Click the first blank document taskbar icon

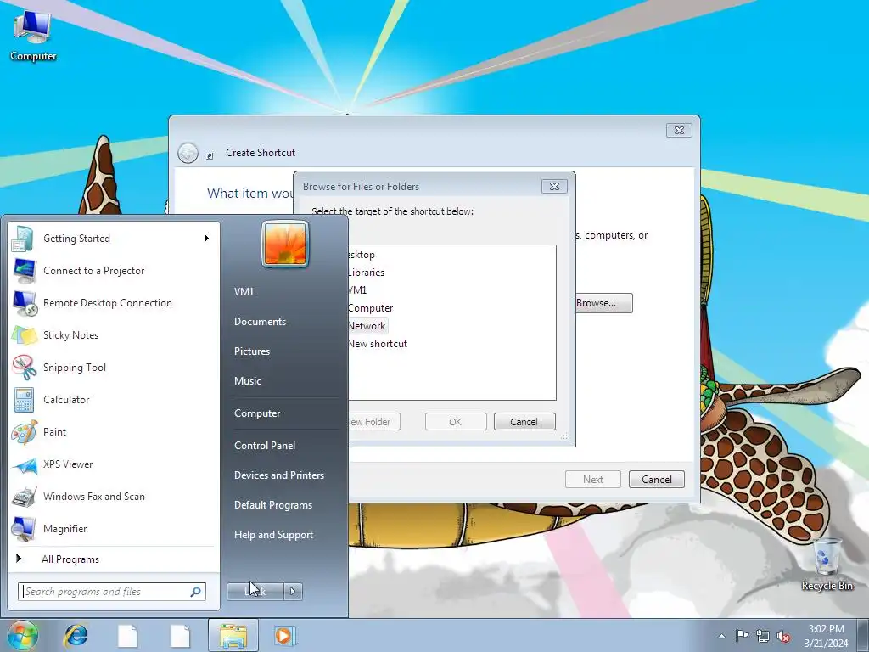coord(127,635)
